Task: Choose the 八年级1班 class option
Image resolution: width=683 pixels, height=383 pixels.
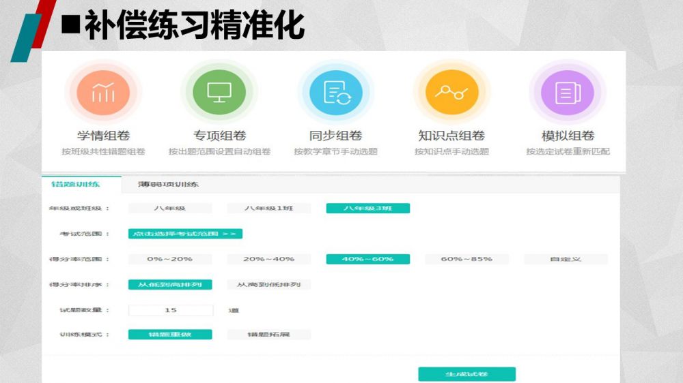Action: [x=269, y=208]
